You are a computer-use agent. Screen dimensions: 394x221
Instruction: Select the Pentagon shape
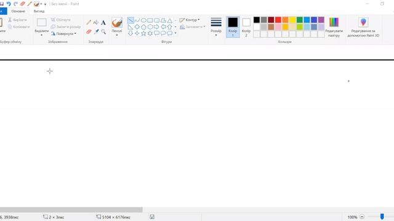click(x=143, y=27)
